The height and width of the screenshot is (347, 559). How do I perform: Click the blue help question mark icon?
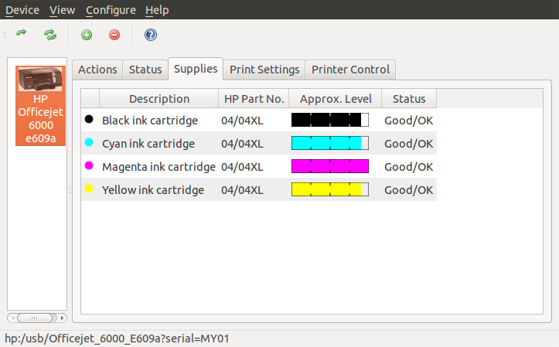(151, 35)
